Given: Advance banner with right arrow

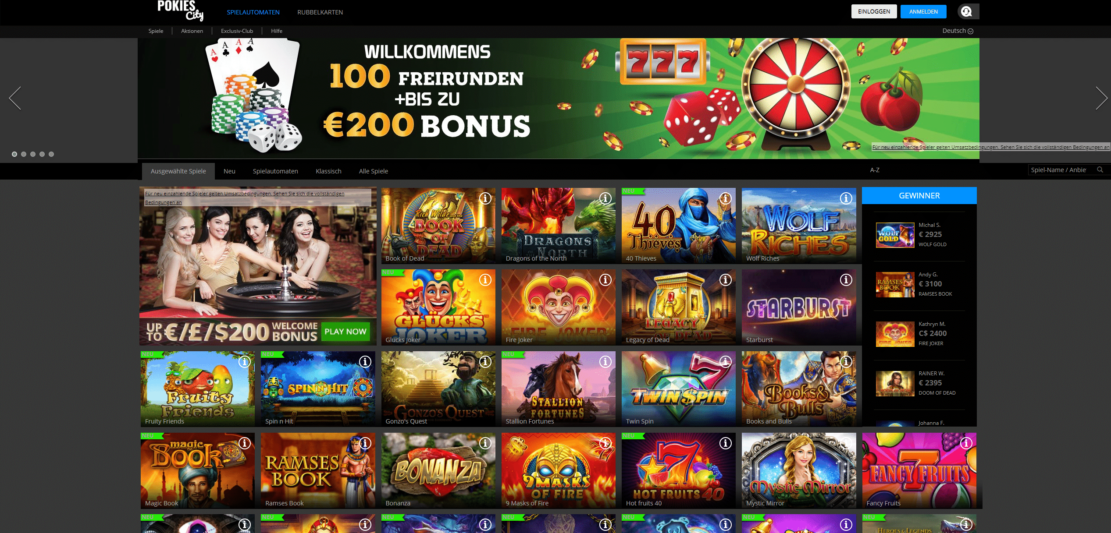Looking at the screenshot, I should [1101, 98].
